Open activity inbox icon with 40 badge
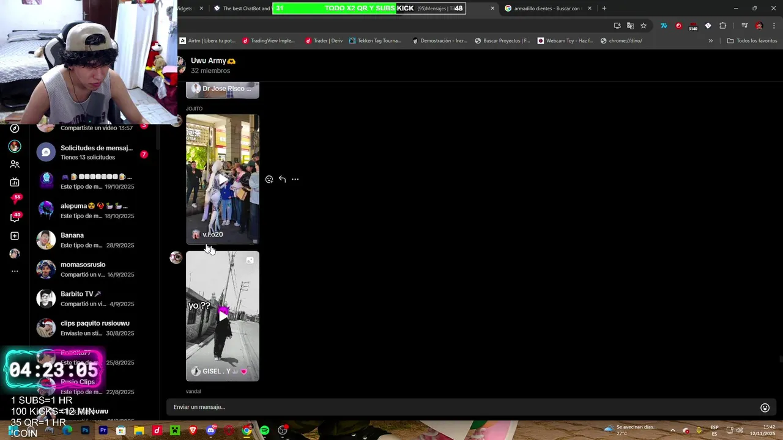 (15, 217)
